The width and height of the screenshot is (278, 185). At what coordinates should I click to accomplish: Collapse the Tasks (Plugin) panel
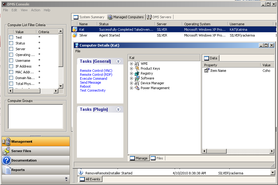tap(118, 109)
